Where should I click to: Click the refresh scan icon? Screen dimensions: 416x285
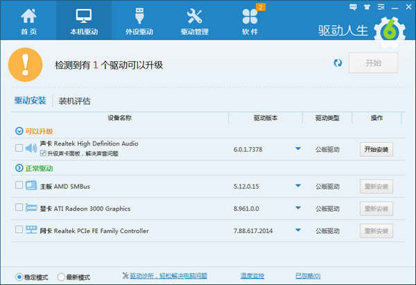pos(338,63)
